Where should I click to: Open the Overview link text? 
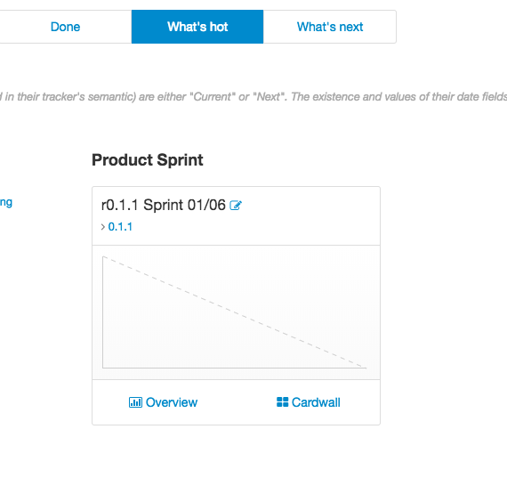pos(172,402)
